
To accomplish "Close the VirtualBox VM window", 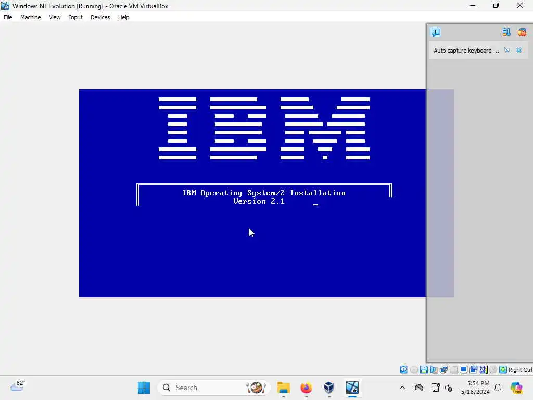I will 520,5.
